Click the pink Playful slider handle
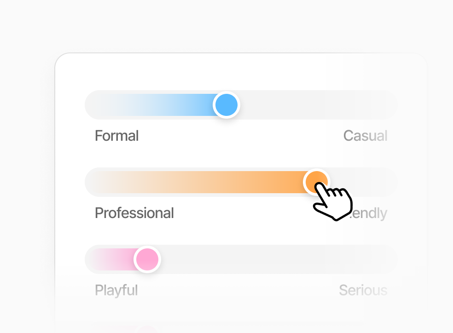The image size is (453, 333). (x=147, y=259)
